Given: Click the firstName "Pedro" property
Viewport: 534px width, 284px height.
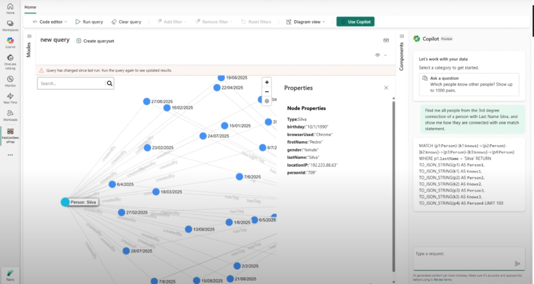Looking at the screenshot, I should point(305,142).
